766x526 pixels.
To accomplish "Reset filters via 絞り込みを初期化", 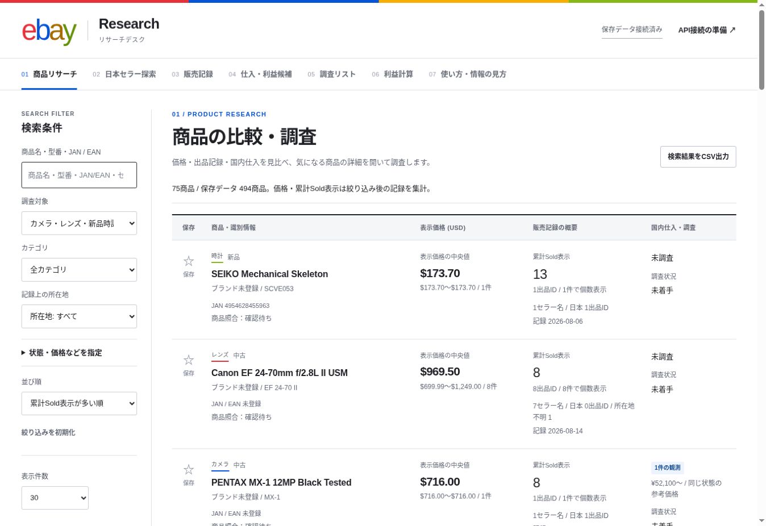I will coord(48,433).
